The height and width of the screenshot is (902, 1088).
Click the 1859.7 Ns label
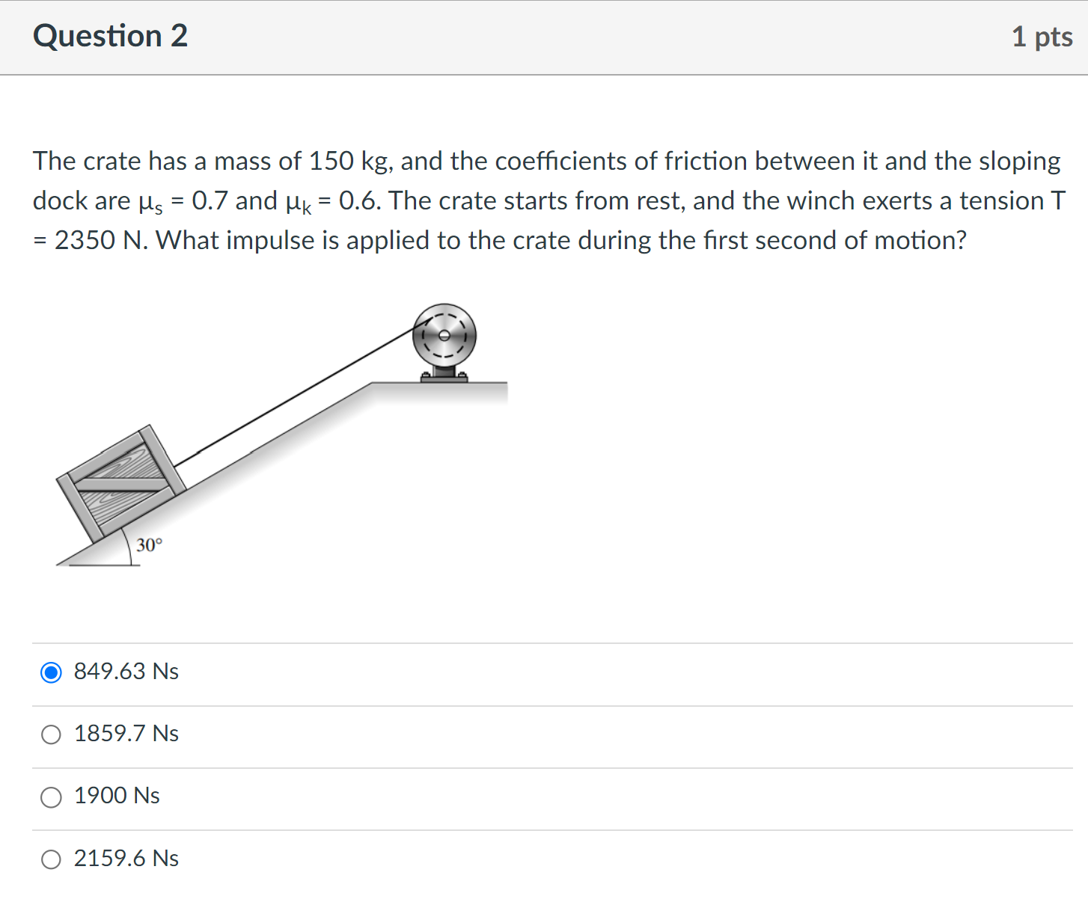pos(126,734)
